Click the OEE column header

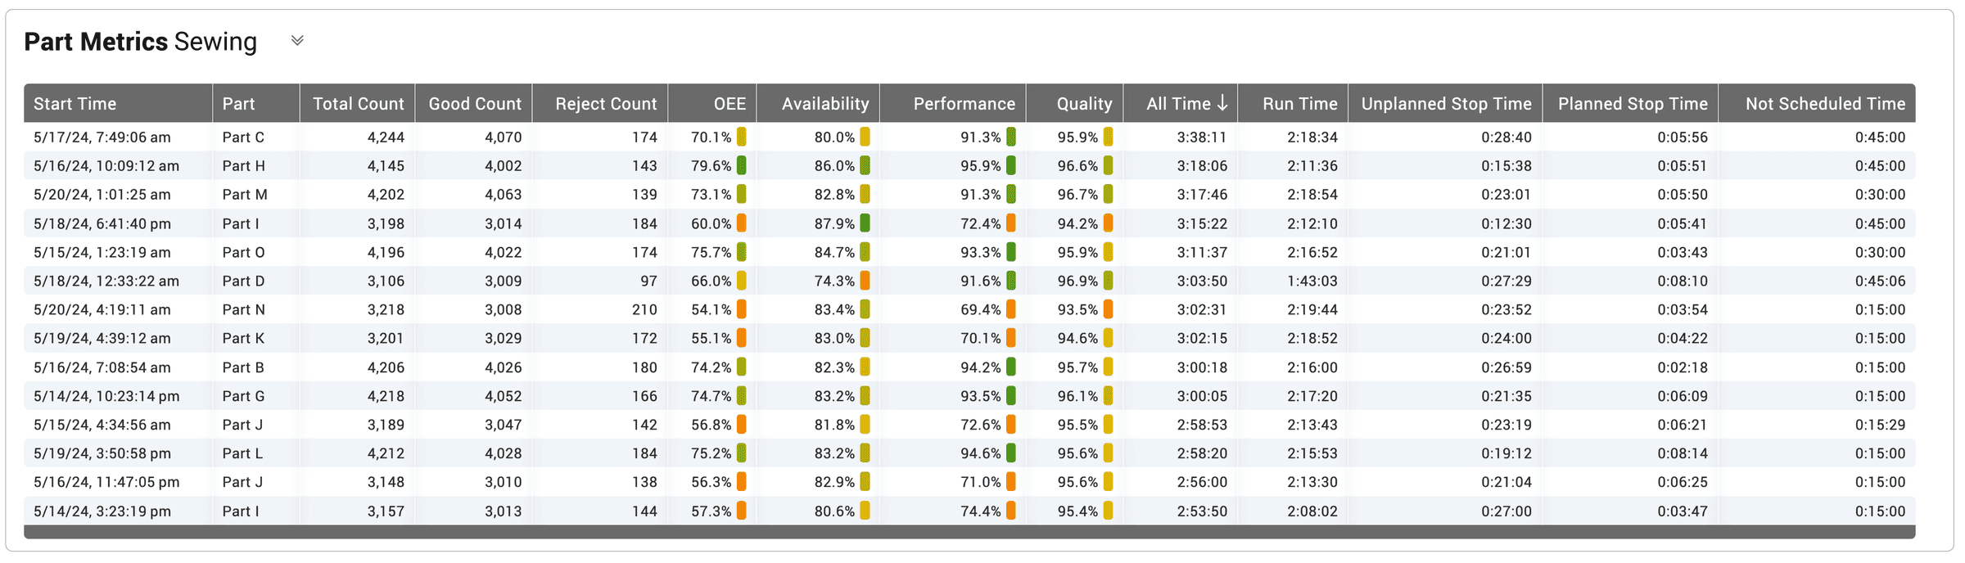[x=729, y=104]
